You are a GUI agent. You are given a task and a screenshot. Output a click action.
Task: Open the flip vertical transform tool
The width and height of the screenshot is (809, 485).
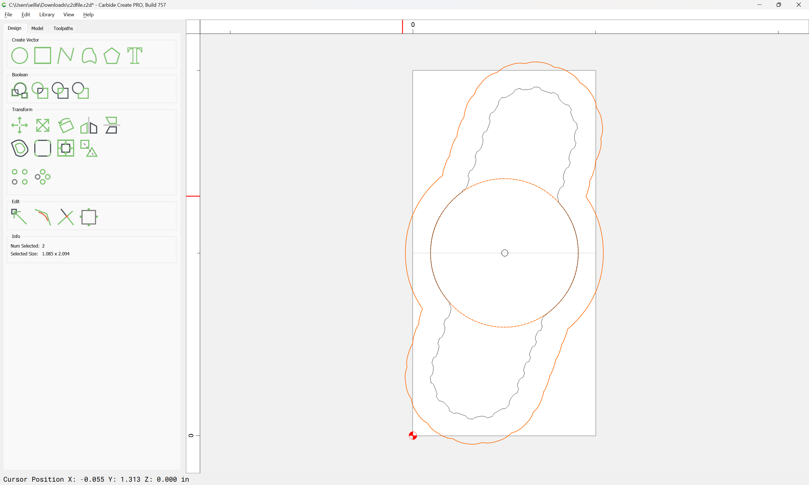112,125
